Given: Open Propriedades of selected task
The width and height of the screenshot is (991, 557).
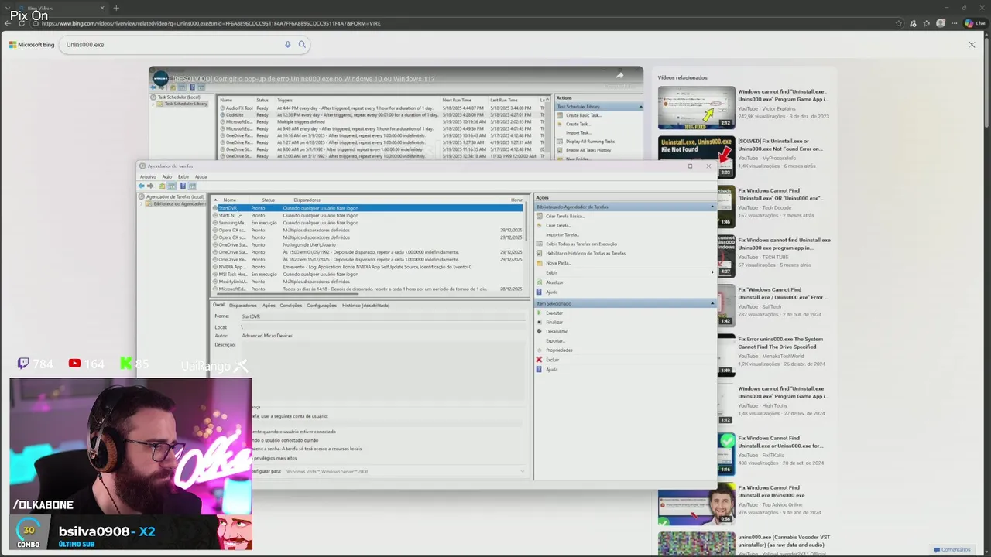Looking at the screenshot, I should point(559,350).
